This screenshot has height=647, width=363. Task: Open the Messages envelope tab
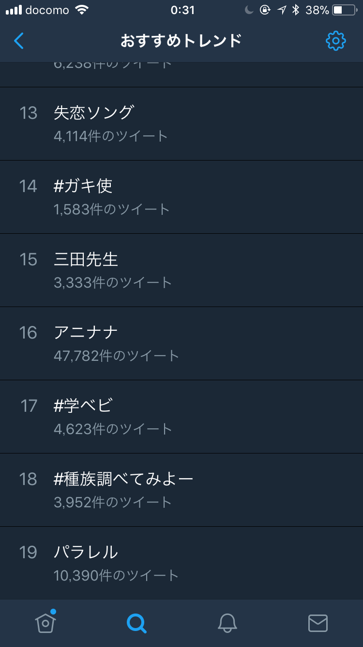tap(318, 623)
